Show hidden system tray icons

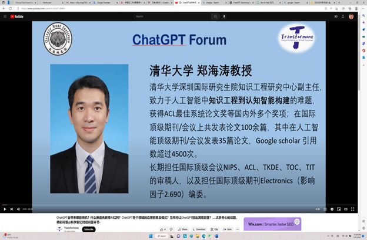click(x=328, y=236)
